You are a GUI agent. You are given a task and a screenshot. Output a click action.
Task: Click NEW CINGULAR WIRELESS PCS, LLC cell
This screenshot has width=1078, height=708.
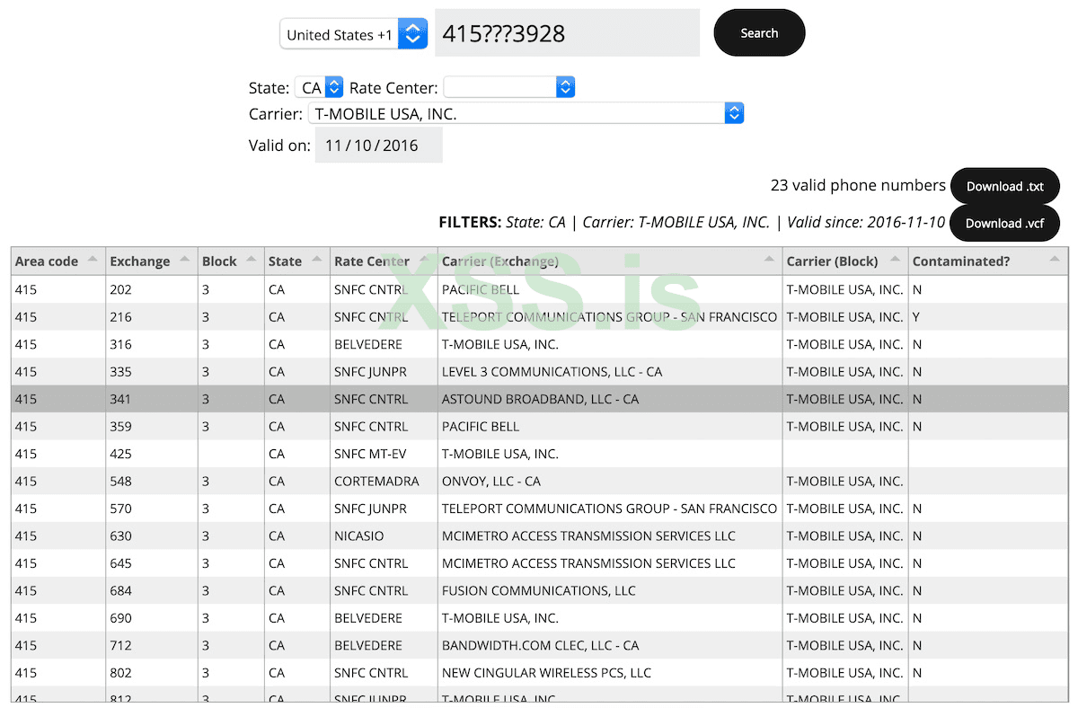point(610,673)
